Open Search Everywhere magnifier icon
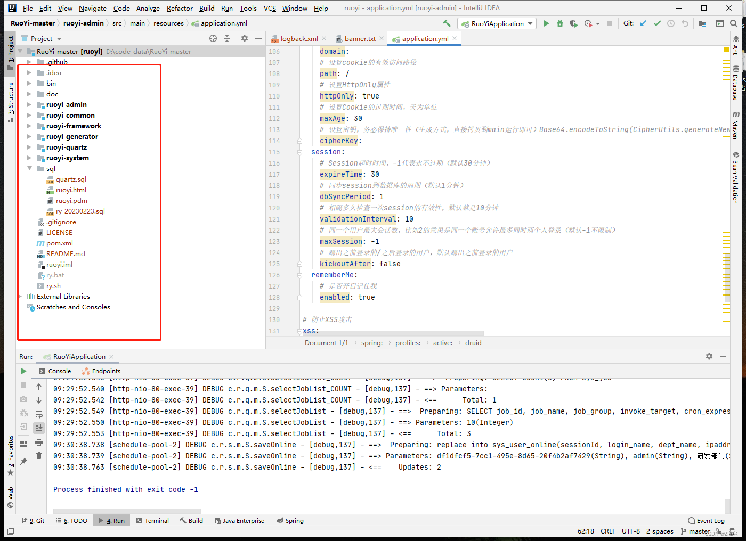Screen dimensions: 746x541 pos(734,23)
